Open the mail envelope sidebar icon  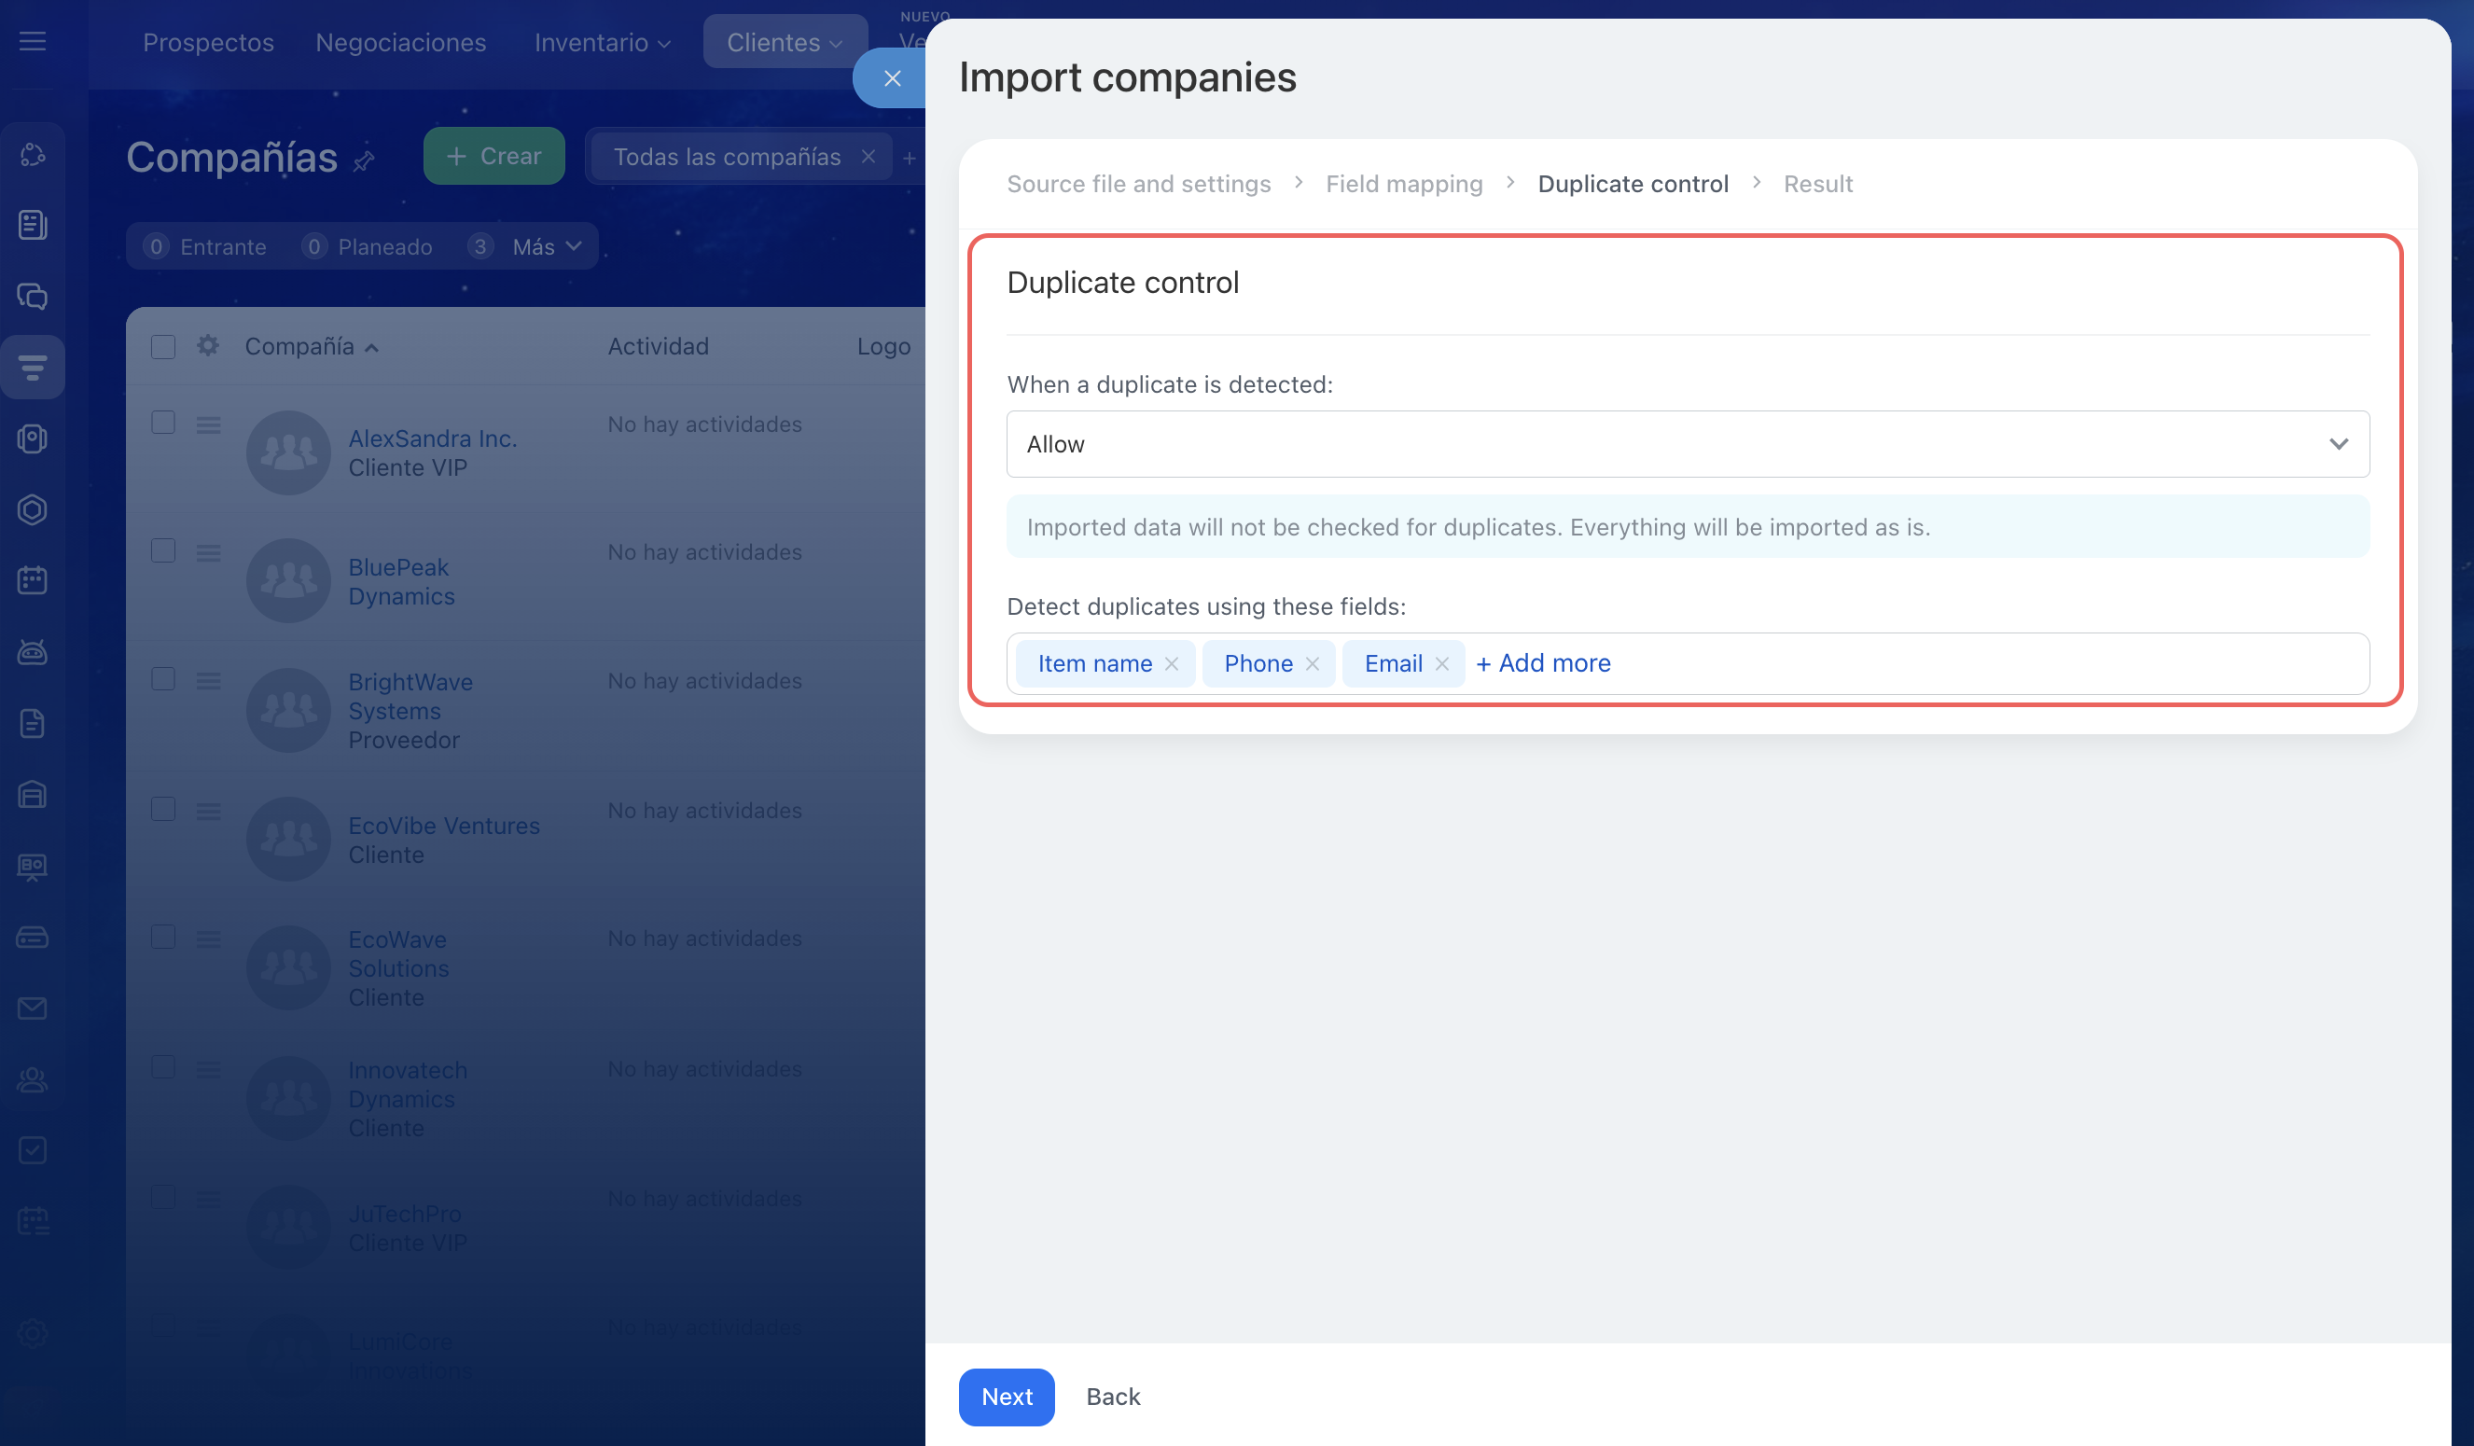click(33, 1008)
